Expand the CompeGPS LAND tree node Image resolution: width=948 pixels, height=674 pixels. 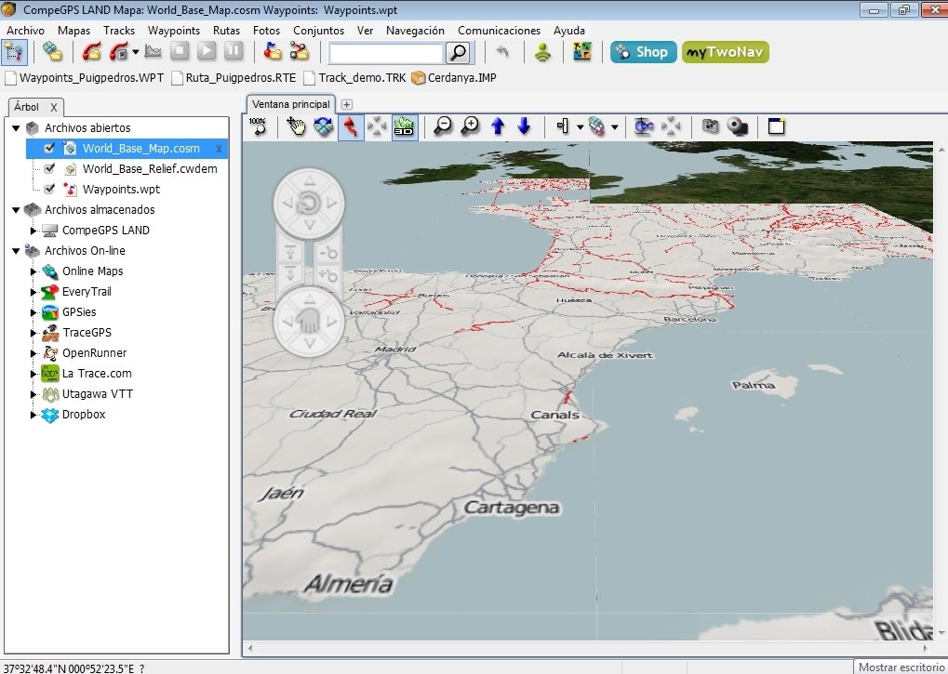coord(33,231)
